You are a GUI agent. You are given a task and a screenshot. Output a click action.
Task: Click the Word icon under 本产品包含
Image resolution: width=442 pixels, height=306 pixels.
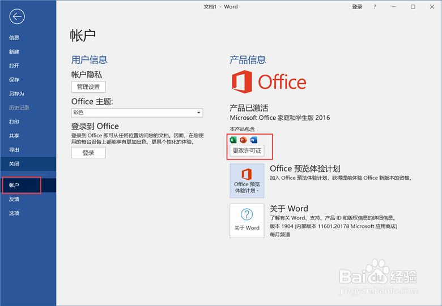(254, 140)
